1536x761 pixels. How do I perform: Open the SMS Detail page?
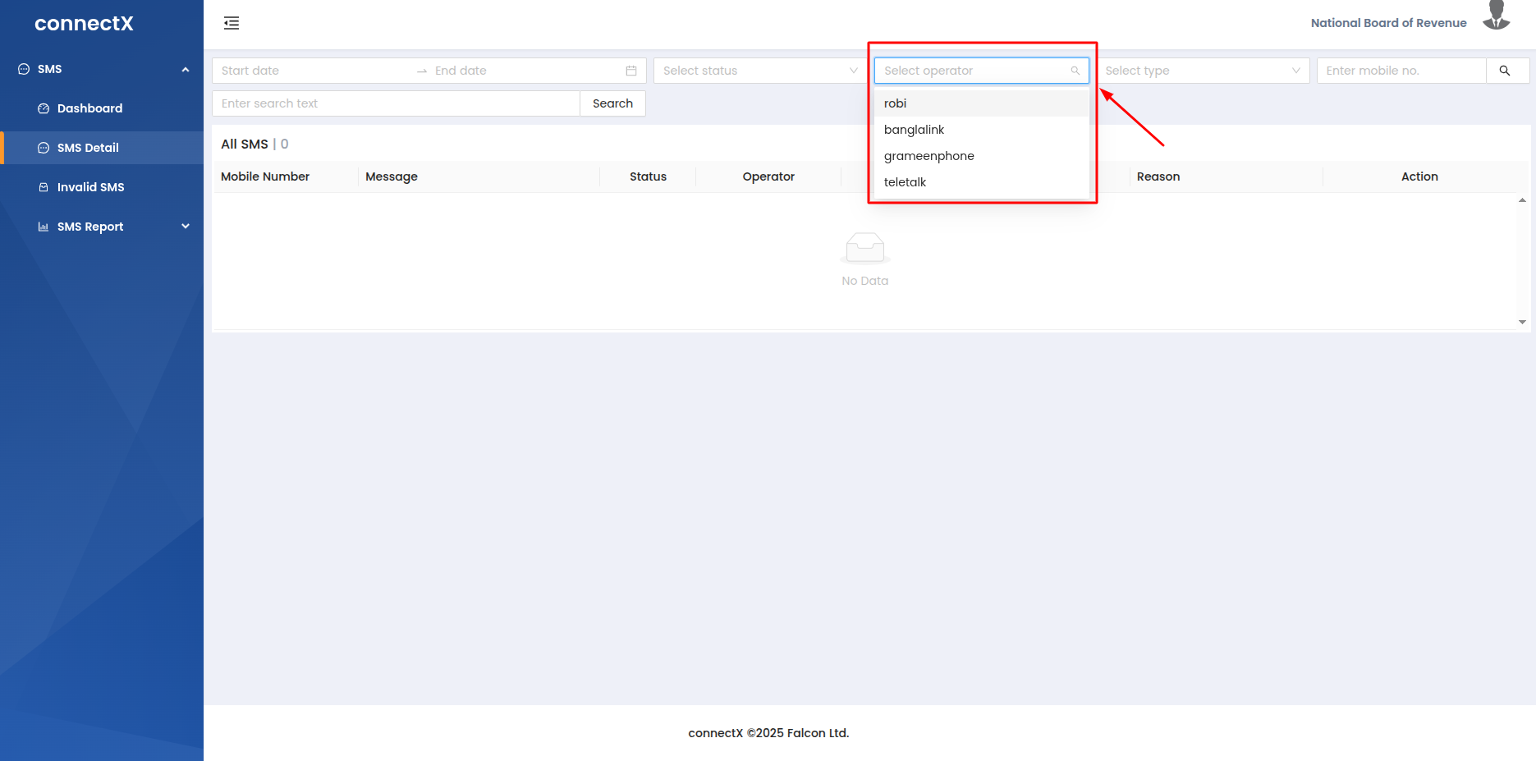88,148
